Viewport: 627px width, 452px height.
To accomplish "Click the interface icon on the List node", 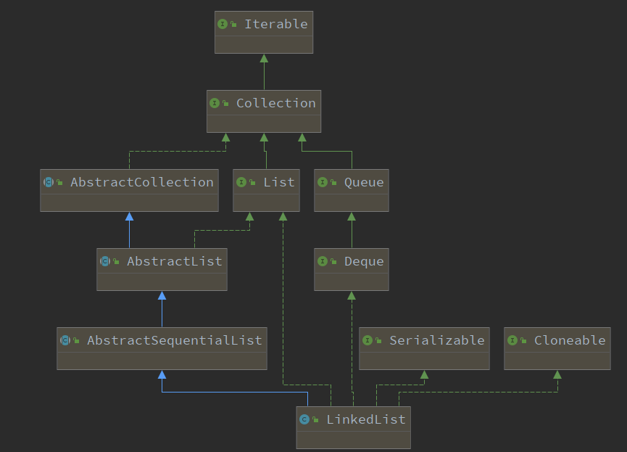I will pos(241,182).
